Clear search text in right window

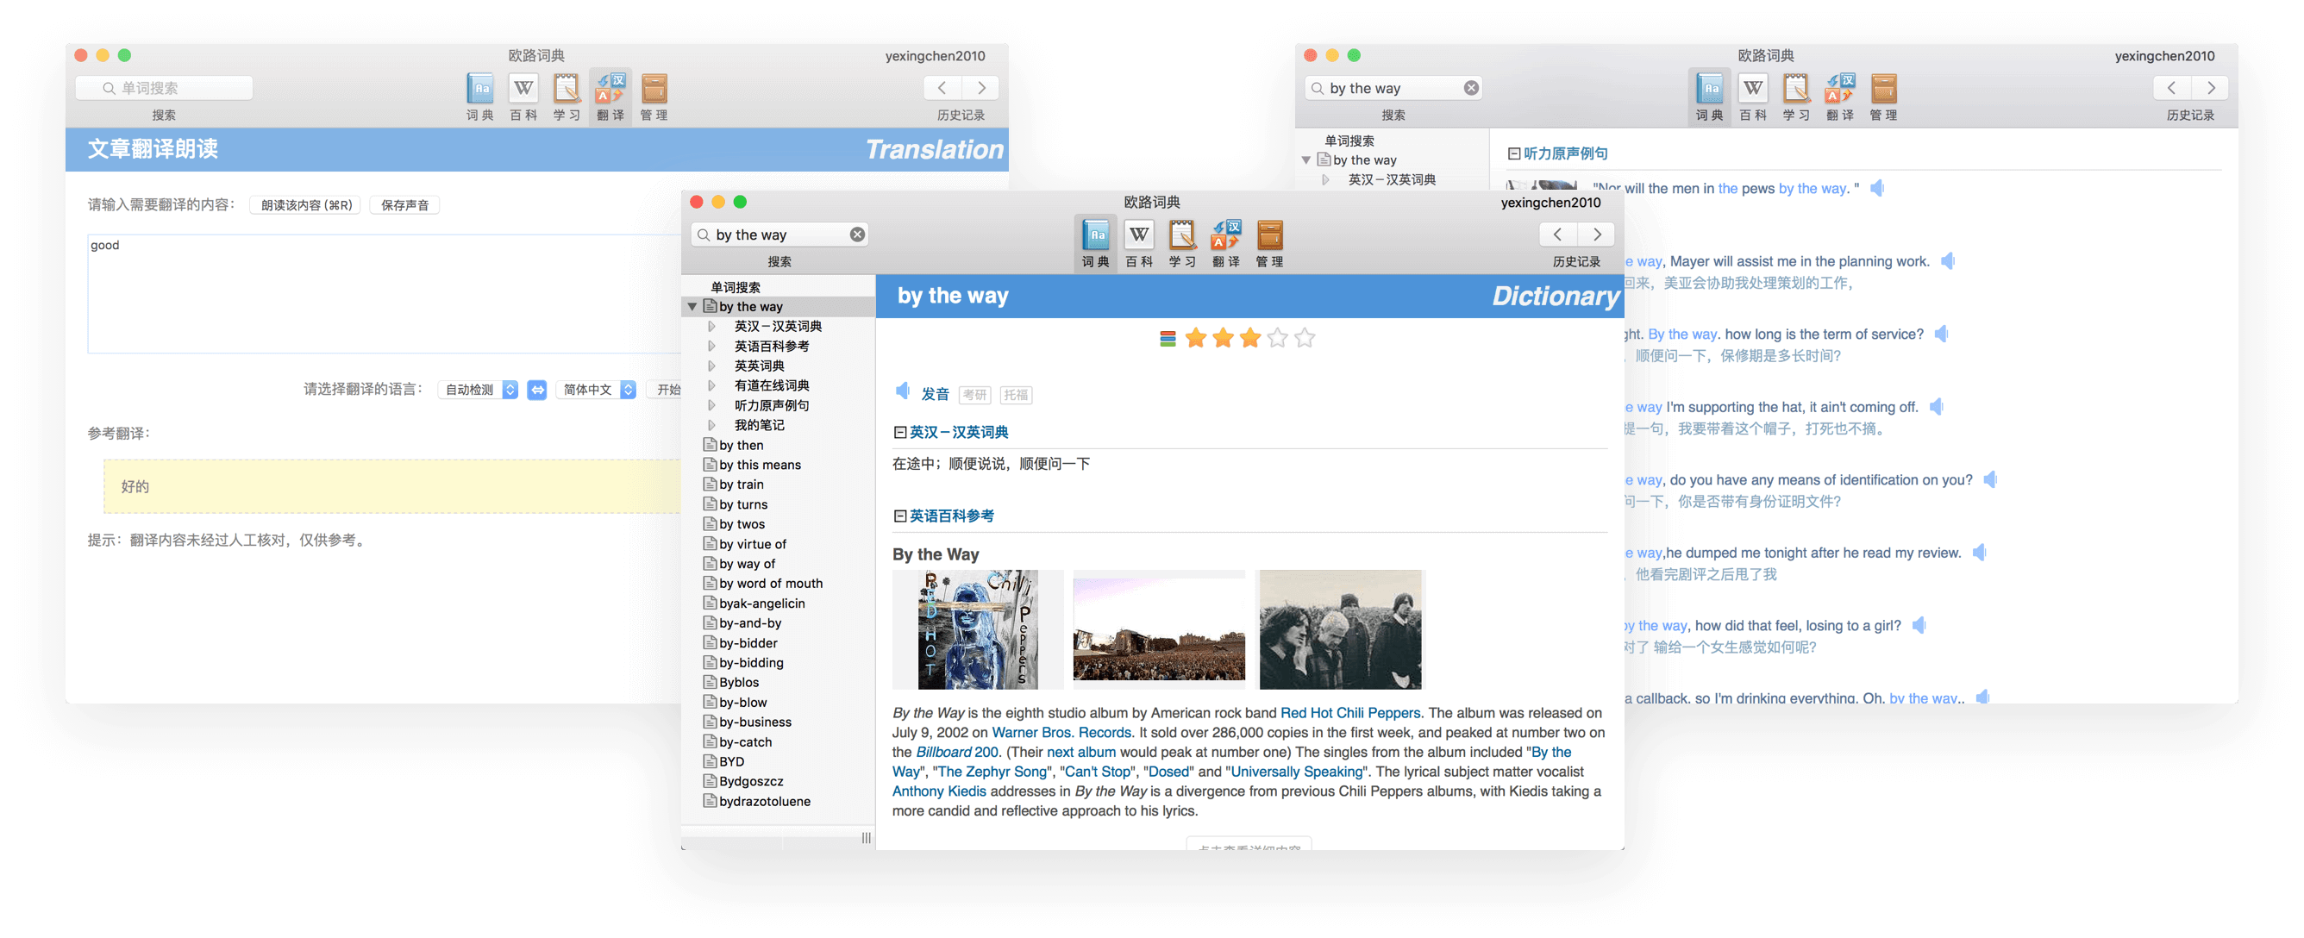pos(1470,89)
